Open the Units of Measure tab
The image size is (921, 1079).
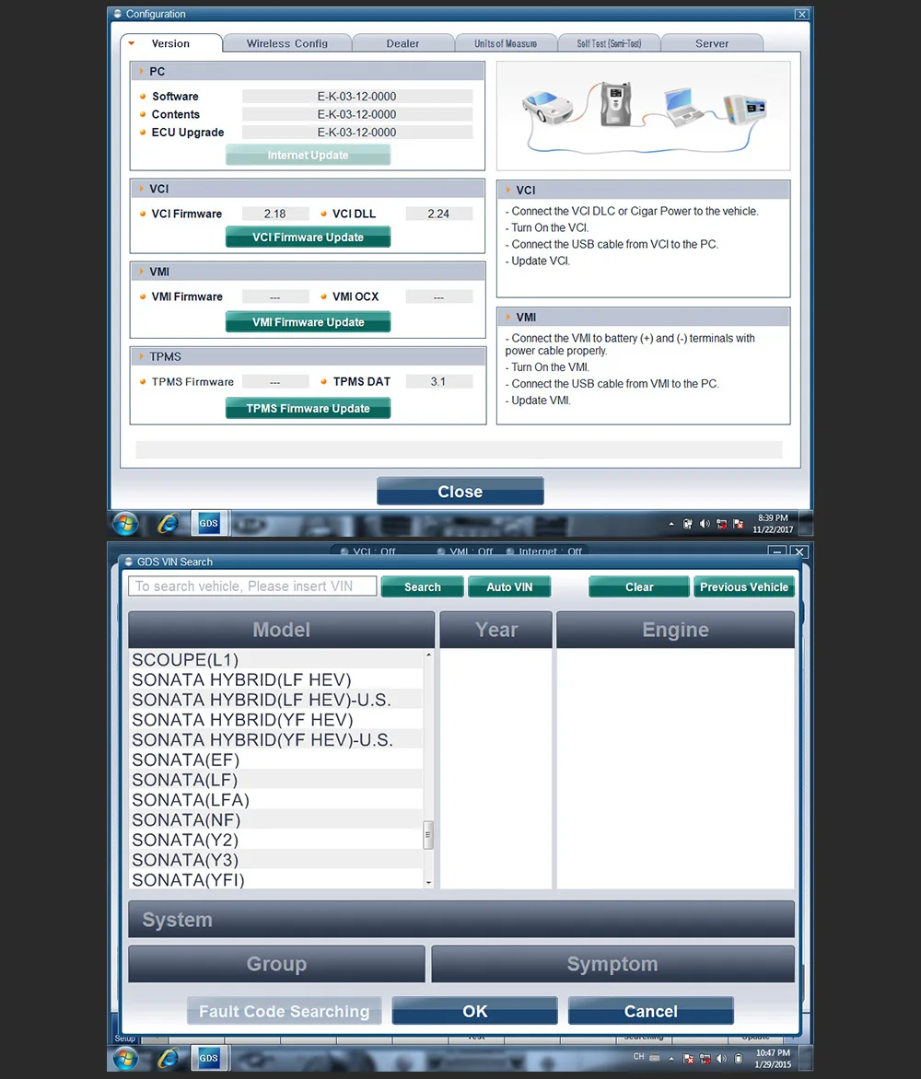[x=506, y=43]
